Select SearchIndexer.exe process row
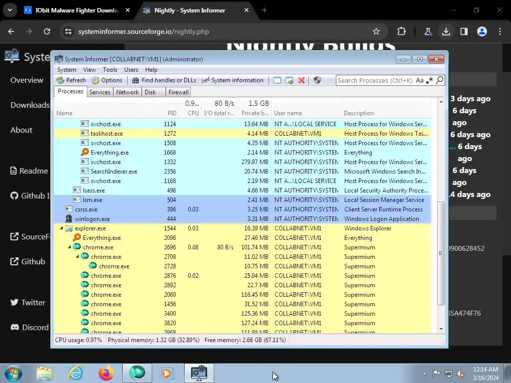 [243, 172]
